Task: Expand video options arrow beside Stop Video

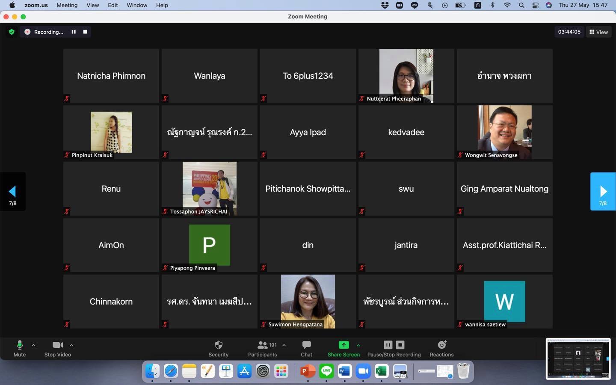Action: coord(71,345)
